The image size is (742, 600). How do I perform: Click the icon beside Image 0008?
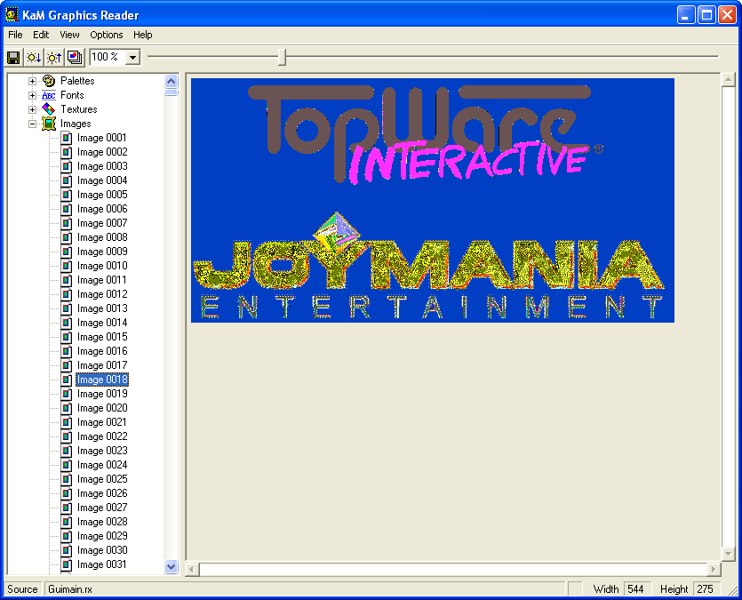point(67,237)
